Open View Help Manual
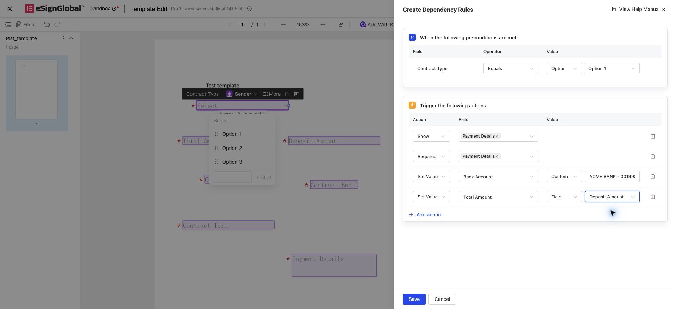 [x=636, y=9]
